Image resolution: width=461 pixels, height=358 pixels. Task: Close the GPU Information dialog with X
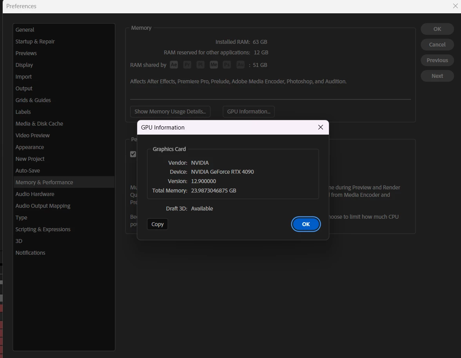(x=321, y=127)
